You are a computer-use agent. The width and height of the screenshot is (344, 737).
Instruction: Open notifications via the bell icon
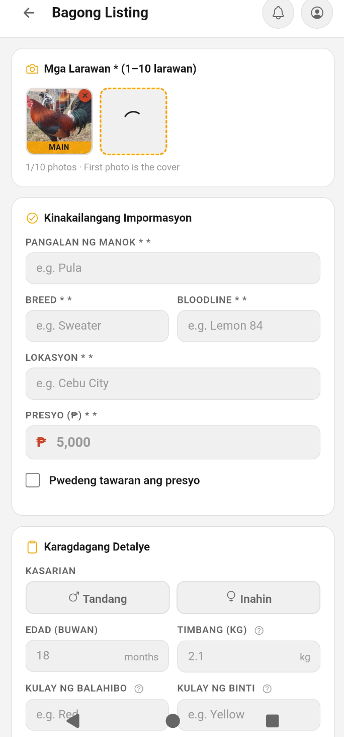coord(278,13)
